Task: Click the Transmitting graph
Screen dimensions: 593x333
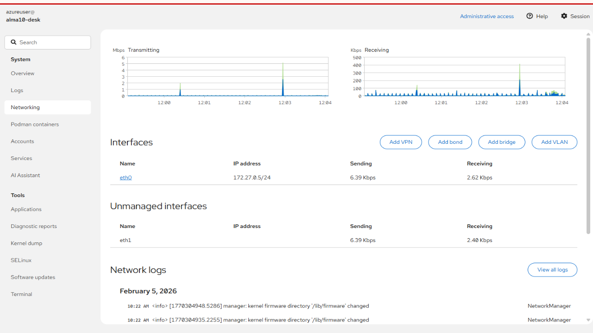Action: click(228, 77)
